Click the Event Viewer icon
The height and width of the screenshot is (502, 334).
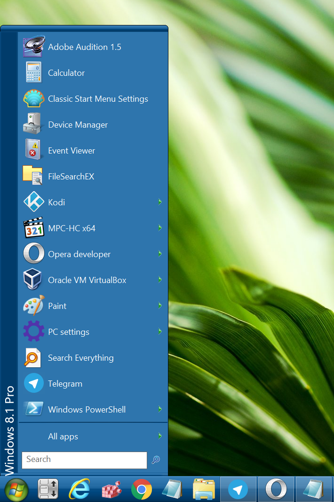point(33,150)
